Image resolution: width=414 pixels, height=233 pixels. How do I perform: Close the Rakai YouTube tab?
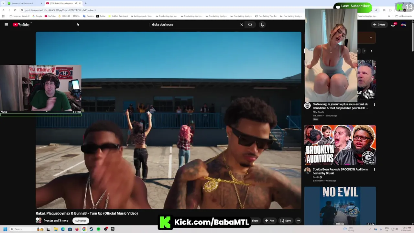coord(80,3)
